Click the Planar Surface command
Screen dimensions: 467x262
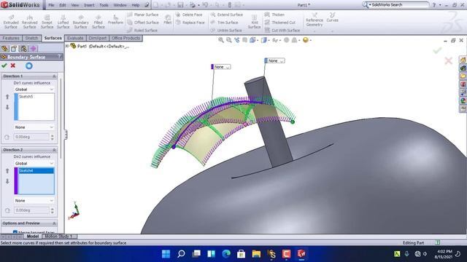(143, 15)
